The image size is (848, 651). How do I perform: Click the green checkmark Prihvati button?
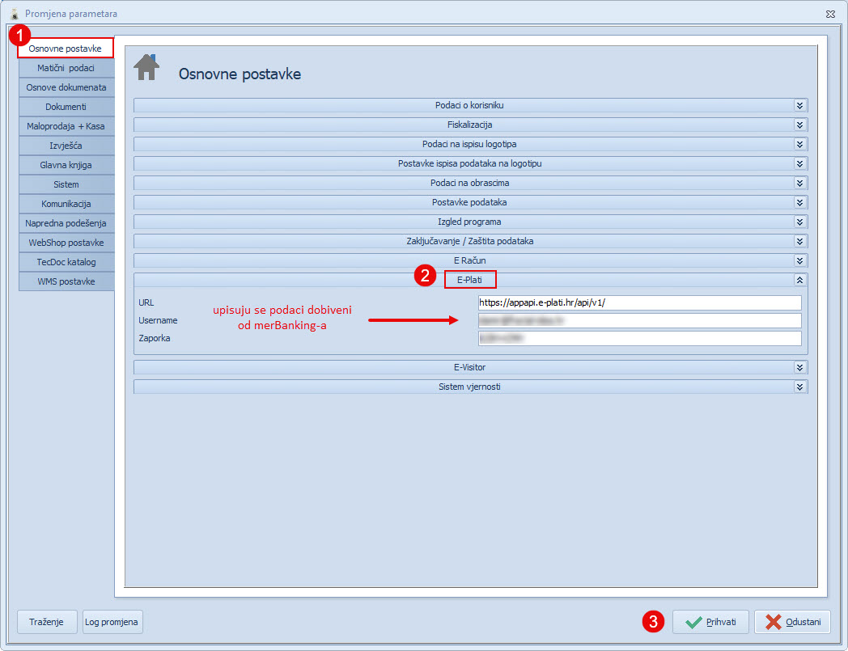click(x=710, y=622)
